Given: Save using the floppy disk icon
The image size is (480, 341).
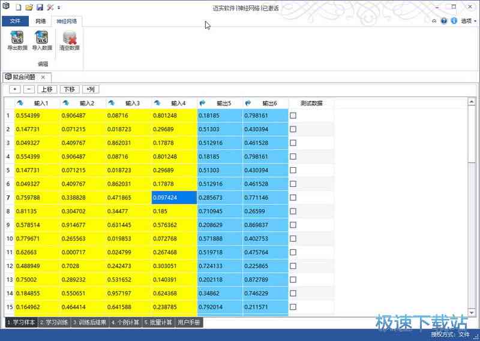Looking at the screenshot, I should pos(40,7).
